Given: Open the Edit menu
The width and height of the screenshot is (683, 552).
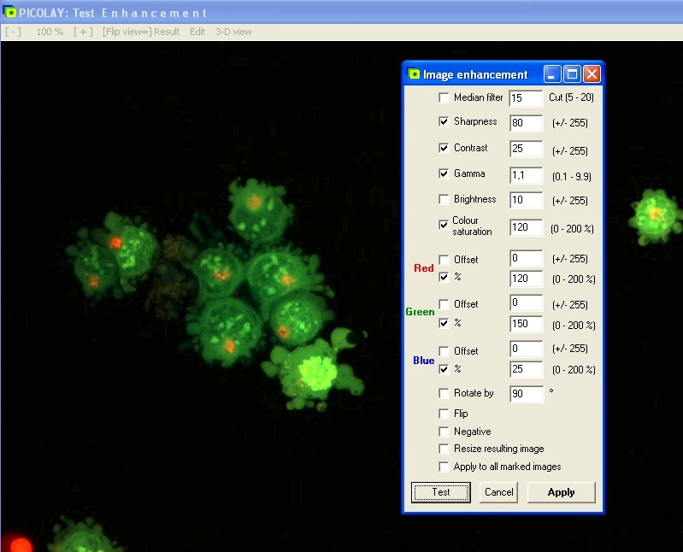Looking at the screenshot, I should click(x=197, y=32).
